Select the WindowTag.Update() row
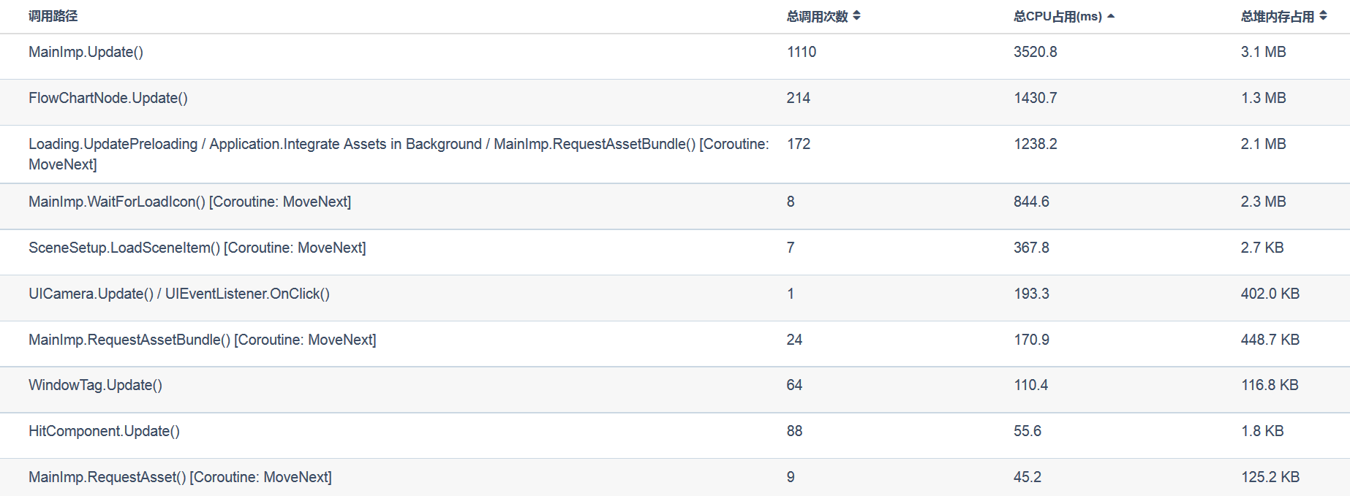The width and height of the screenshot is (1350, 496). pos(95,385)
